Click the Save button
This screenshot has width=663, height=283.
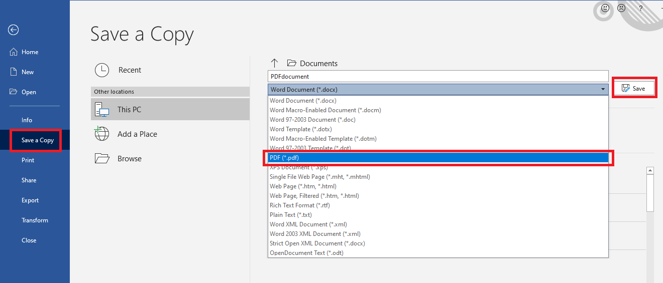pos(634,88)
